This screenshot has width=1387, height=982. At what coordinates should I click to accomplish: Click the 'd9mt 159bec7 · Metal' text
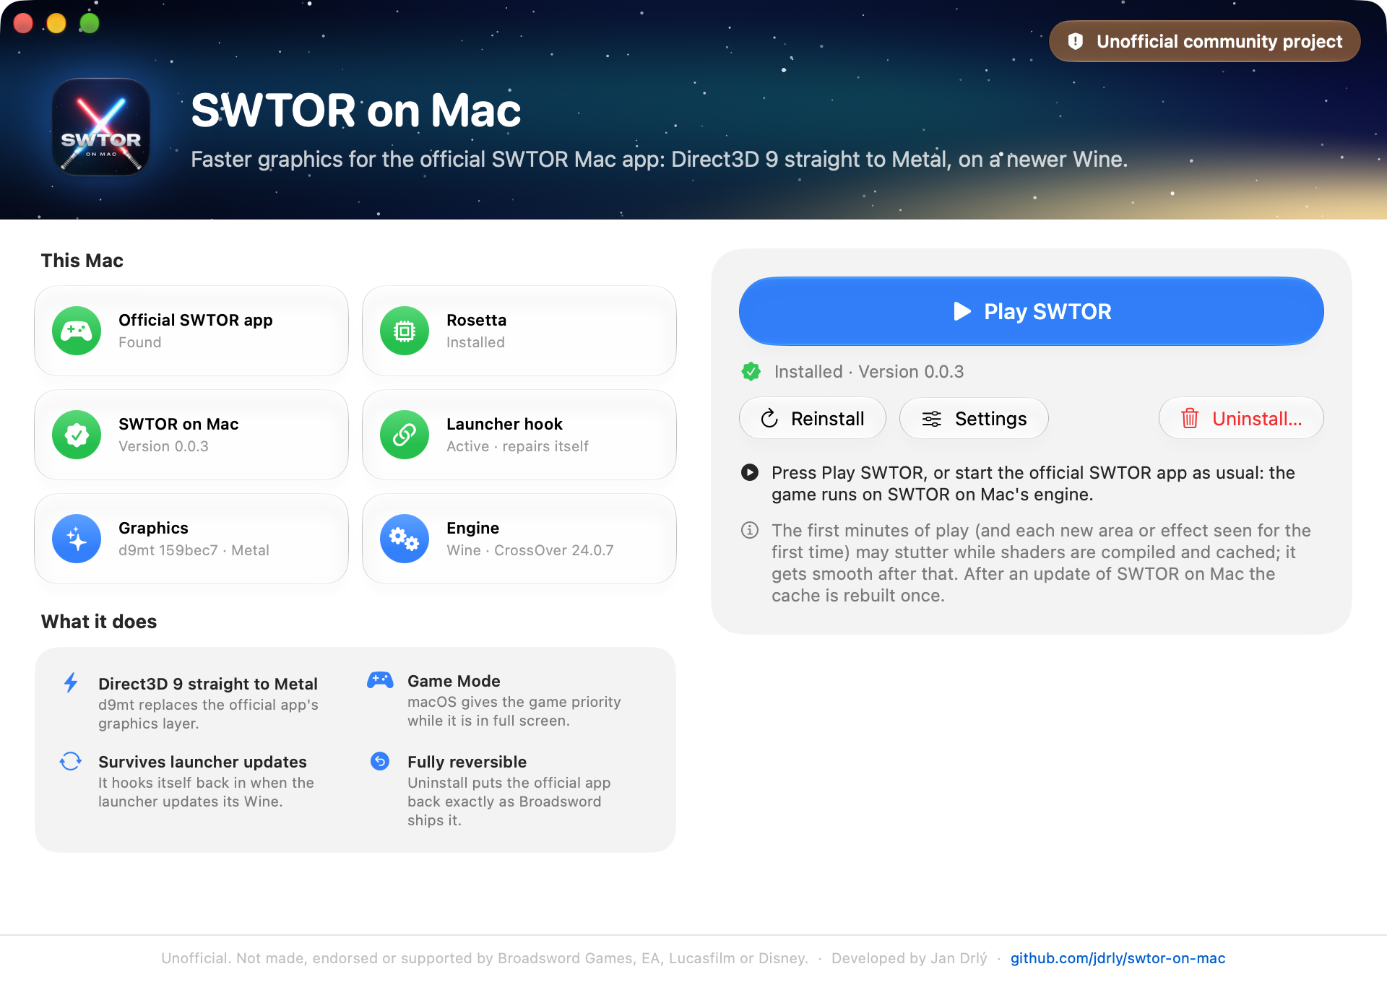point(194,550)
